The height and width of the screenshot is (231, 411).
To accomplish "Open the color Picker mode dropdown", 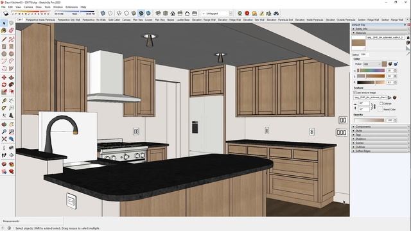I will [372, 64].
